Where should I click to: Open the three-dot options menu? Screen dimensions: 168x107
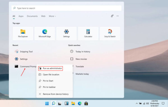coord(118,16)
